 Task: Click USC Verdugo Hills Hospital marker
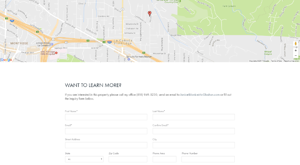tap(56, 53)
